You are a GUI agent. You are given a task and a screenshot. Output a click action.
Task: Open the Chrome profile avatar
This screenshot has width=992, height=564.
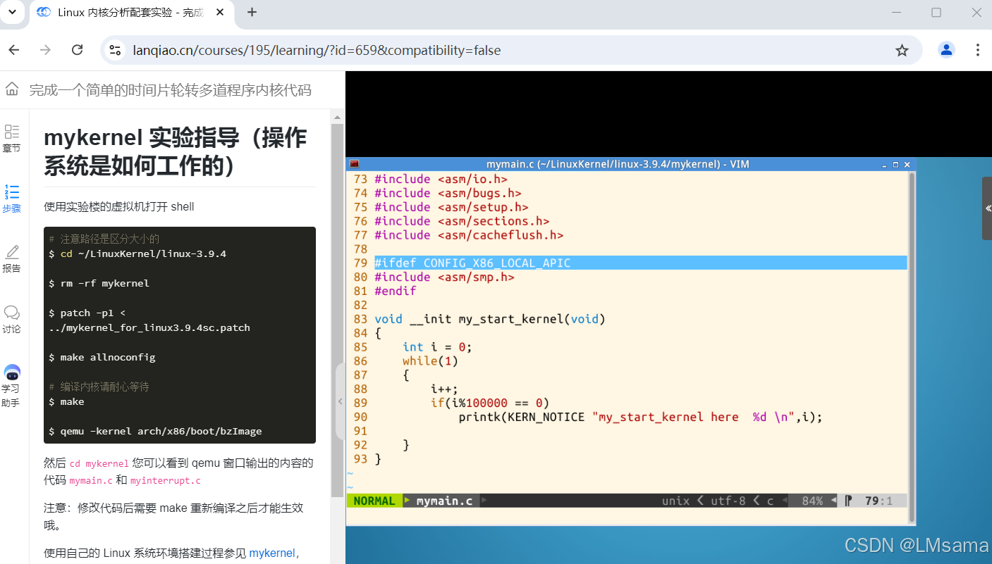(946, 50)
